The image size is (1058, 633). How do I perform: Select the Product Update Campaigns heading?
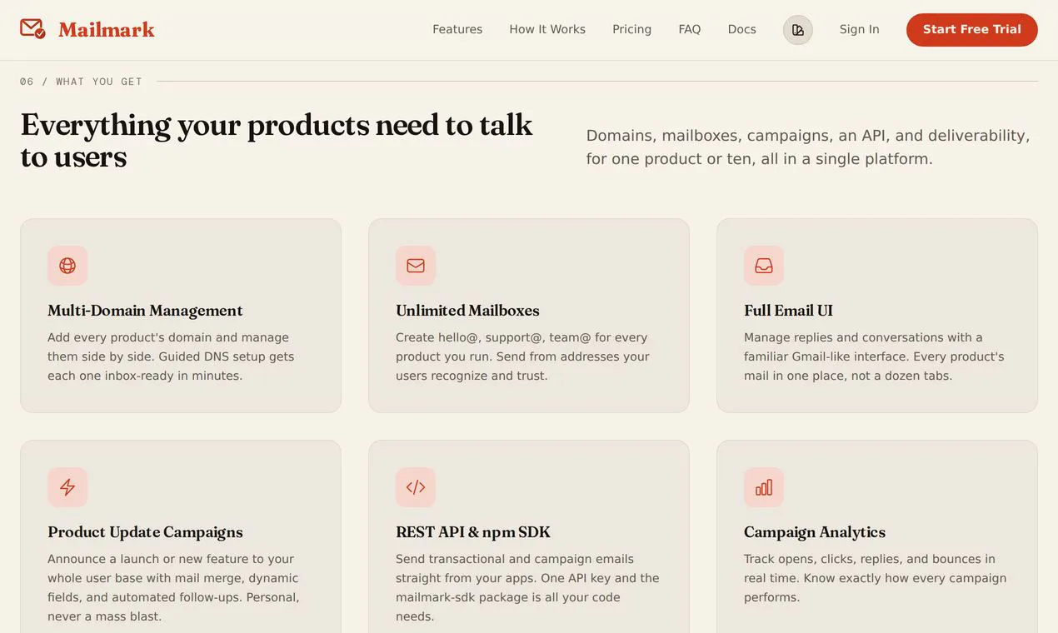point(145,532)
